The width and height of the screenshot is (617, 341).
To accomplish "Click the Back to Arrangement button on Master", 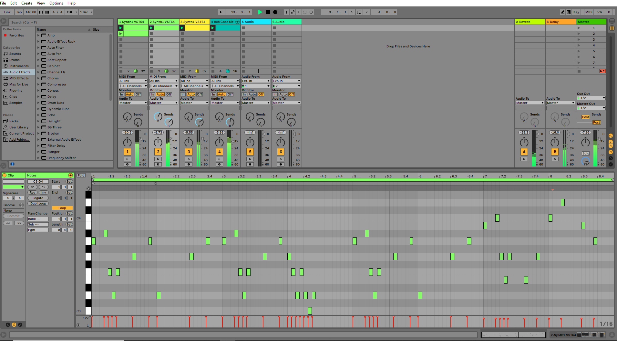I will [x=602, y=71].
